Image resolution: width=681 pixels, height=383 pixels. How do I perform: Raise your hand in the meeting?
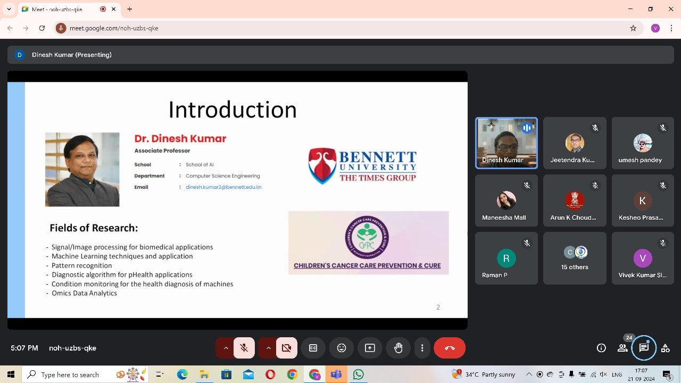pos(398,348)
